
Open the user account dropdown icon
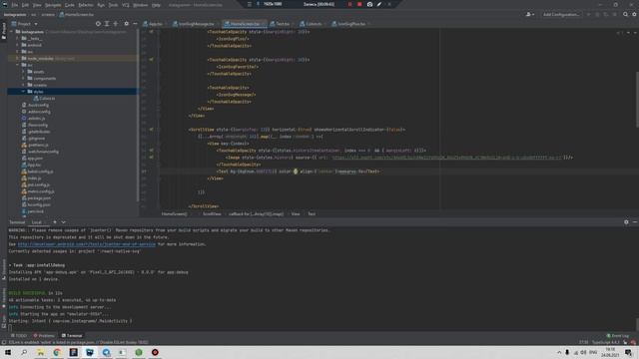pos(530,14)
